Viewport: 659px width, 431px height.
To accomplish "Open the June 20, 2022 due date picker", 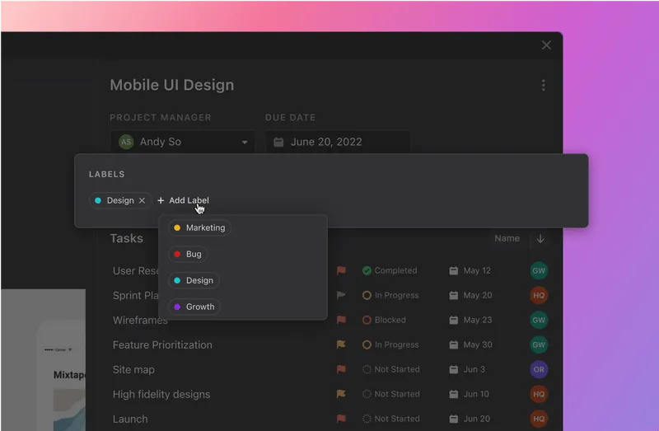I will coord(338,142).
